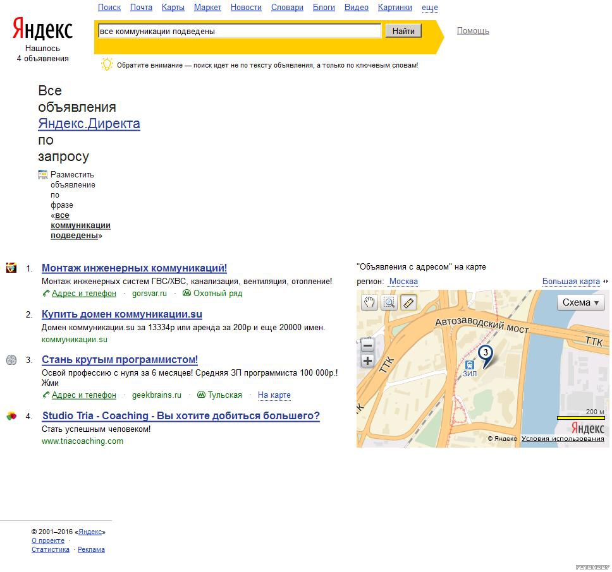Open ad Монтаж инженерных коммуникаций!
Screen dimensions: 612x572
[134, 268]
